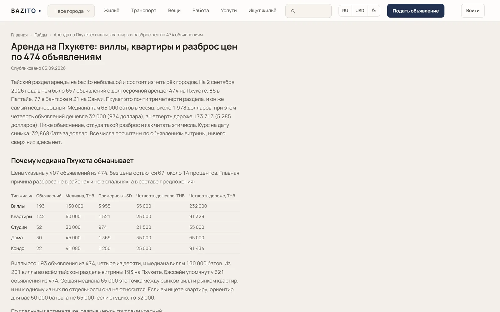Image resolution: width=500 pixels, height=312 pixels.
Task: Click the publication date 03.09.2026
Action: click(54, 68)
